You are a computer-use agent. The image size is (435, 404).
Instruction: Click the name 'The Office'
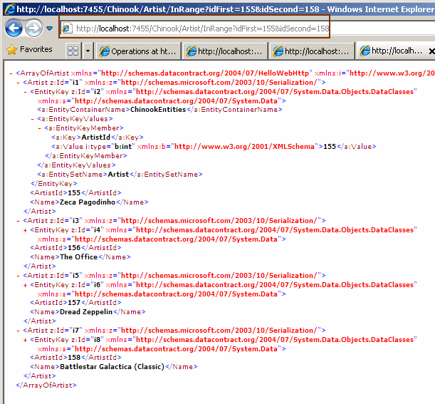click(78, 257)
